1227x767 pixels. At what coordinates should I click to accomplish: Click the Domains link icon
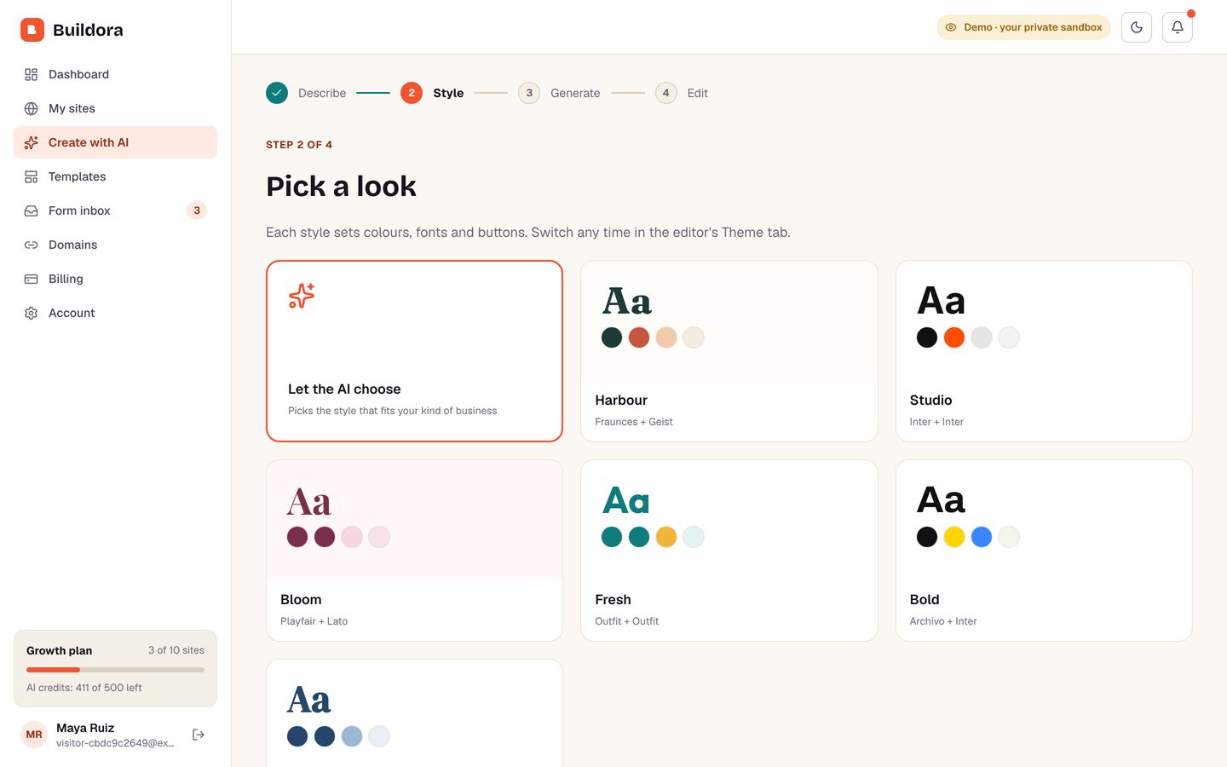coord(32,245)
